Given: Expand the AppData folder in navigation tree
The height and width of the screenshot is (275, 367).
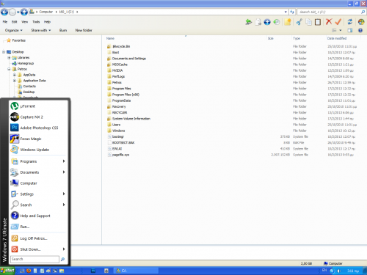Looking at the screenshot, I should (x=15, y=75).
